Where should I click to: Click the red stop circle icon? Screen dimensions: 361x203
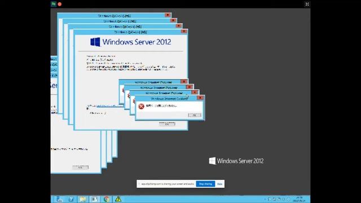pyautogui.click(x=60, y=4)
